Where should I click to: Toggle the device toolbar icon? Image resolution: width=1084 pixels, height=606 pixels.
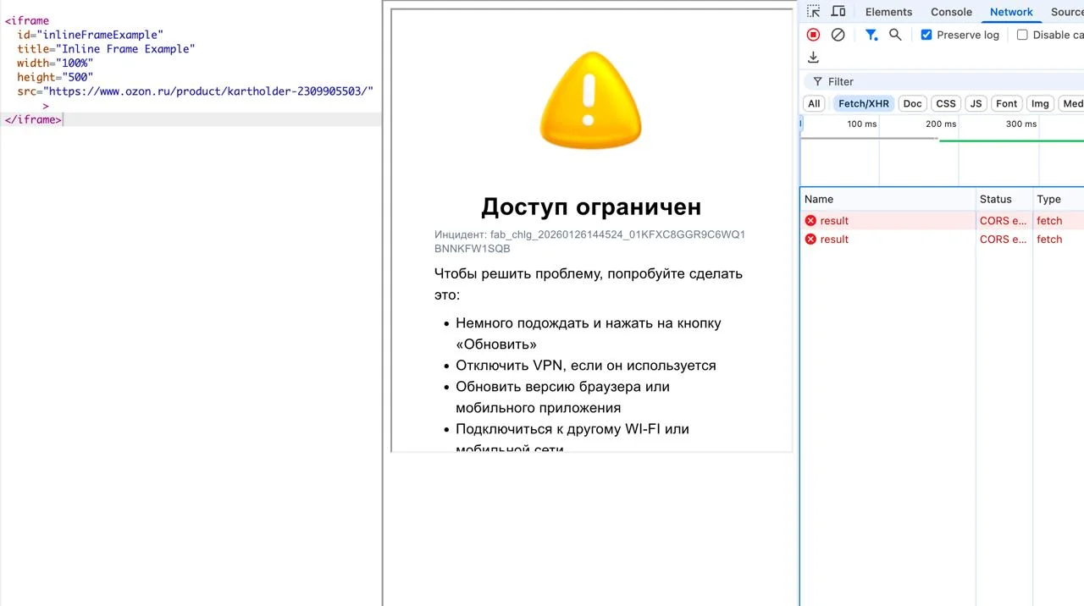click(838, 12)
